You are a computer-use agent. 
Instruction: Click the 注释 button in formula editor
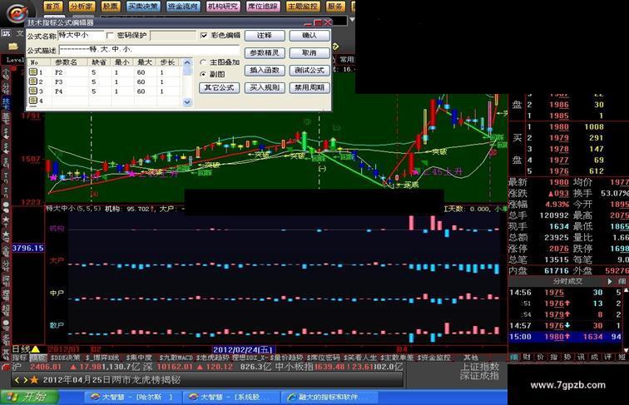click(265, 36)
